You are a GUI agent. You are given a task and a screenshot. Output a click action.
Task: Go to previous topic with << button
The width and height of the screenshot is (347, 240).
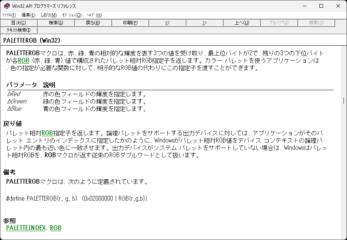pos(168,23)
